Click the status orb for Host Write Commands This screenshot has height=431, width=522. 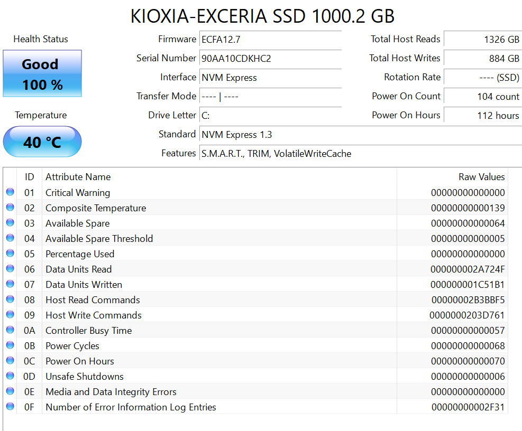click(11, 314)
